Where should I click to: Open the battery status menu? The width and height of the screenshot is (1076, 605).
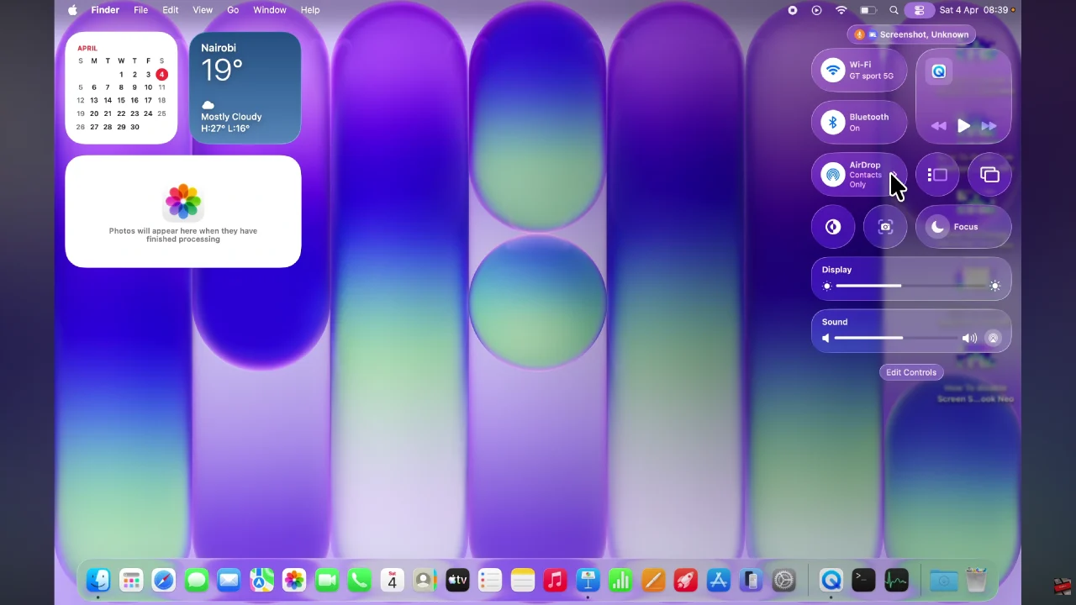pyautogui.click(x=868, y=10)
